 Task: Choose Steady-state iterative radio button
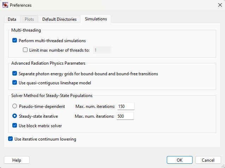(14, 116)
